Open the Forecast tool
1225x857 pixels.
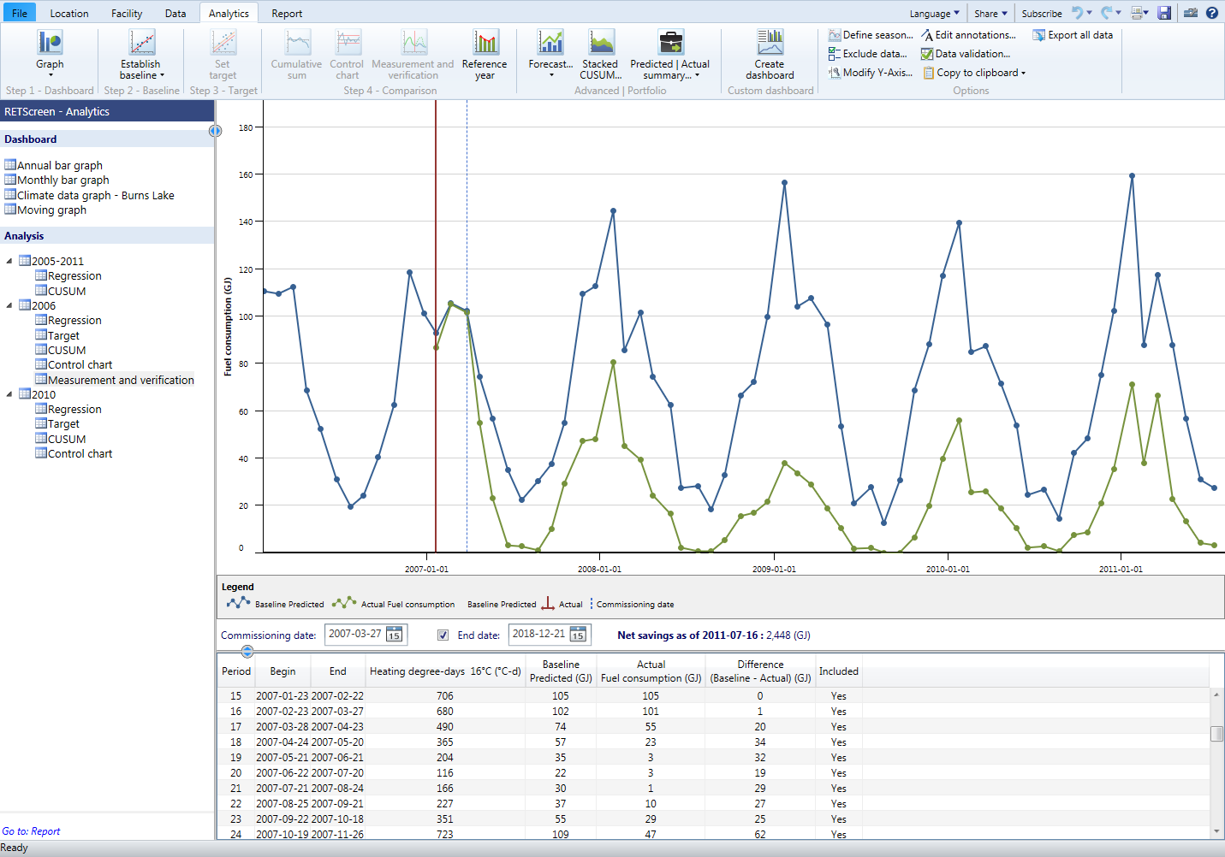pos(550,53)
